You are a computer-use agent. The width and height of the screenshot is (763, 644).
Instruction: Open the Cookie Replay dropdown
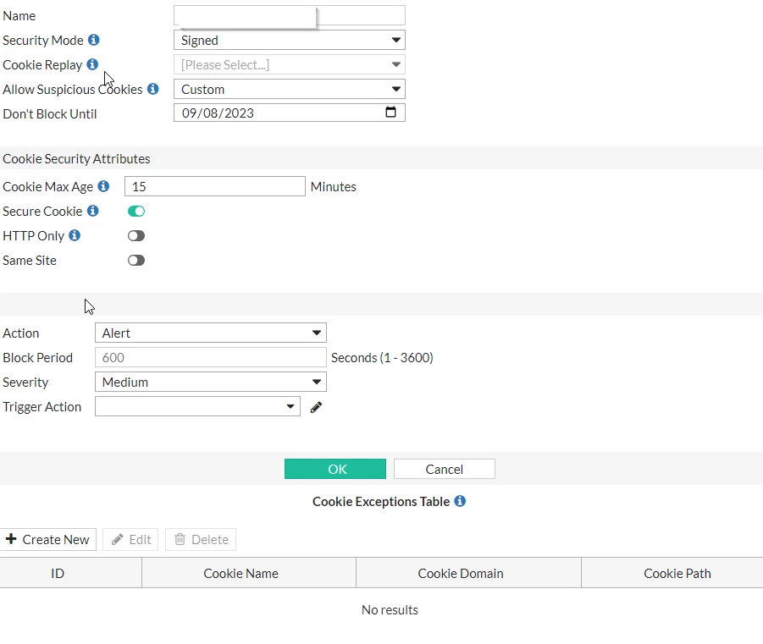[290, 64]
